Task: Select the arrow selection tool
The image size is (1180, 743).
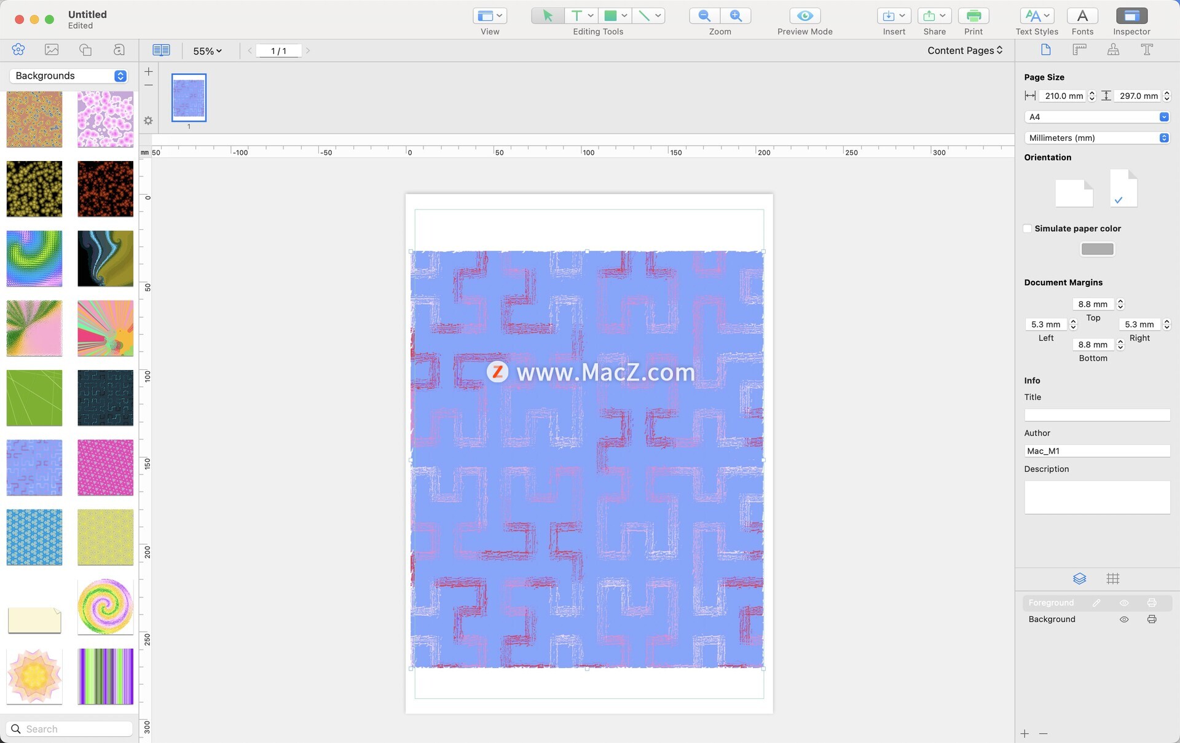Action: (547, 16)
